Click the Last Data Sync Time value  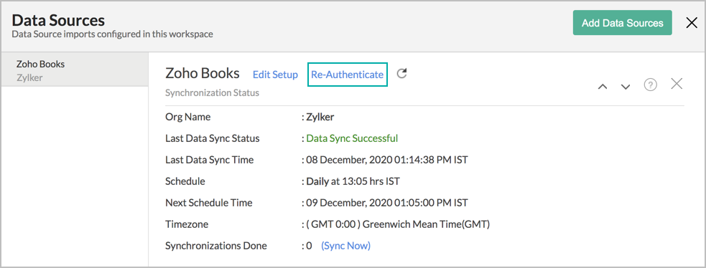click(x=387, y=160)
